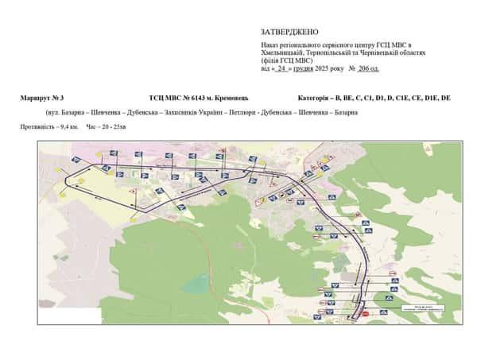Image resolution: width=477 pixels, height=337 pixels.
Task: Click the ТСЦ МВС № 6143 м. Кременець text
Action: tap(199, 97)
